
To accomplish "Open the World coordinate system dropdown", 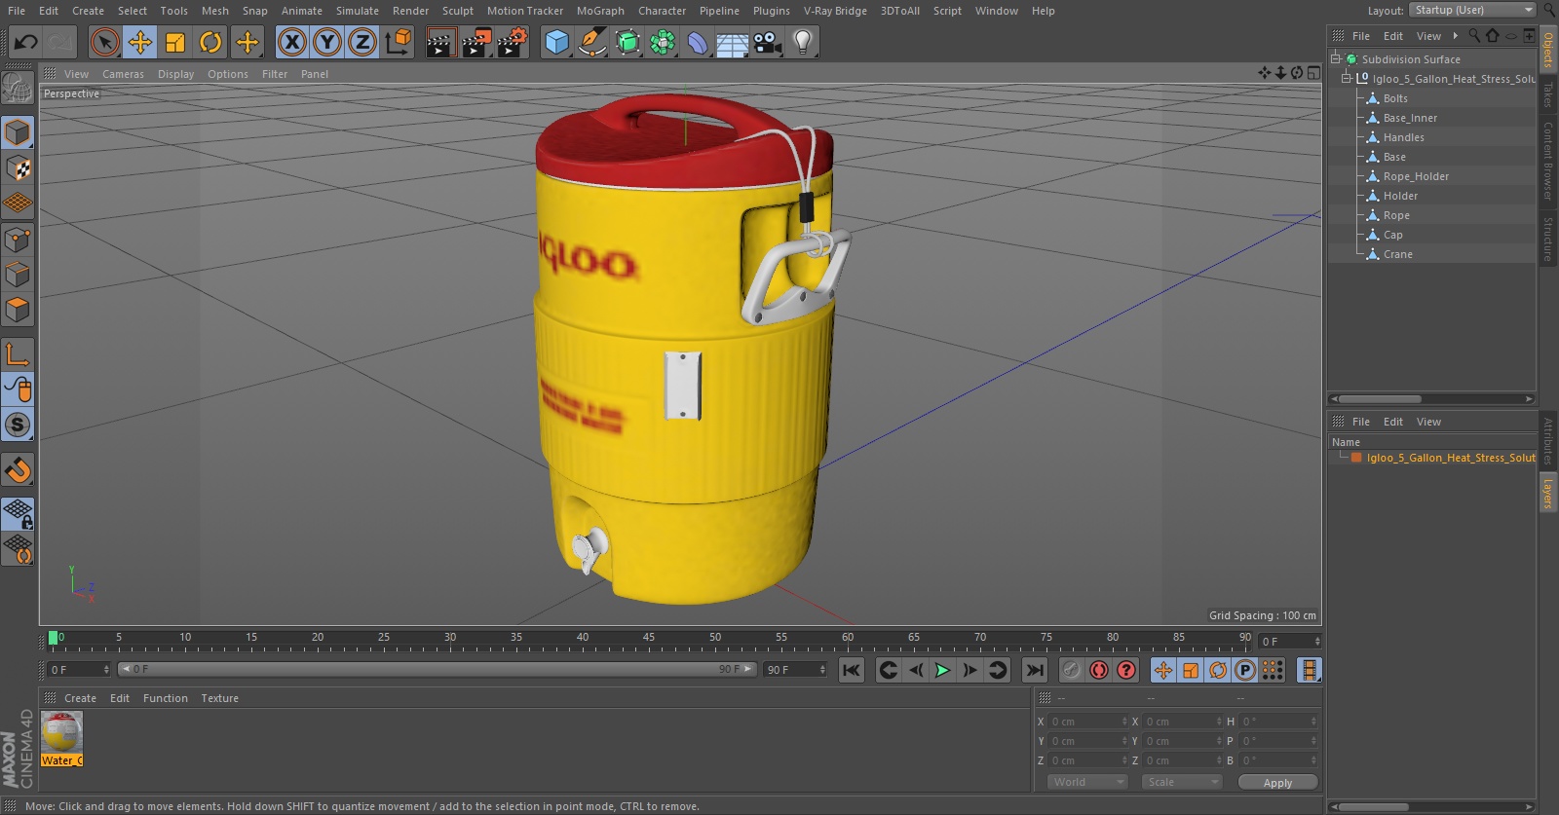I will (x=1087, y=782).
